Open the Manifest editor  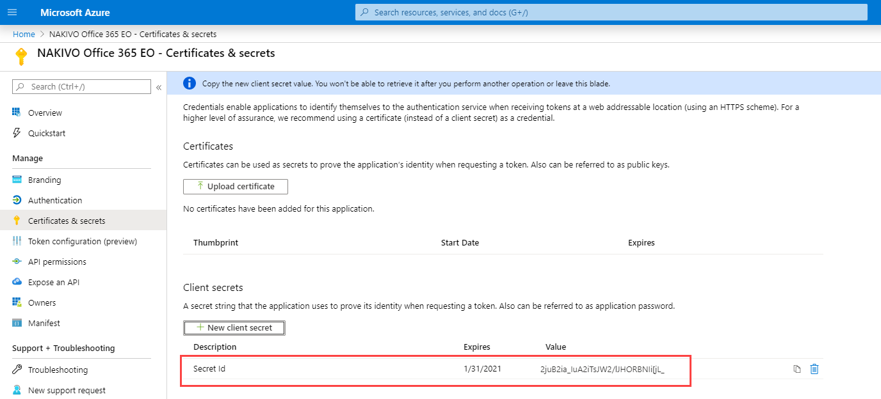[x=44, y=323]
